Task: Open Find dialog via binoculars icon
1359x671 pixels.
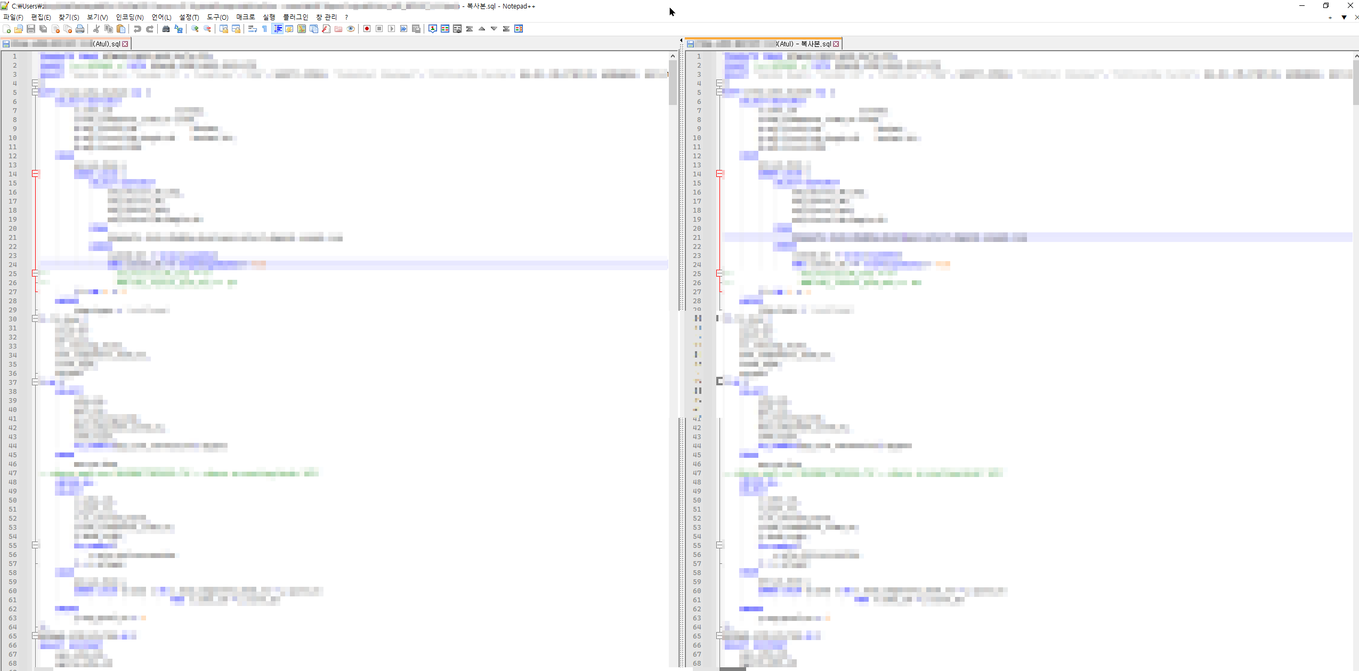Action: coord(166,29)
